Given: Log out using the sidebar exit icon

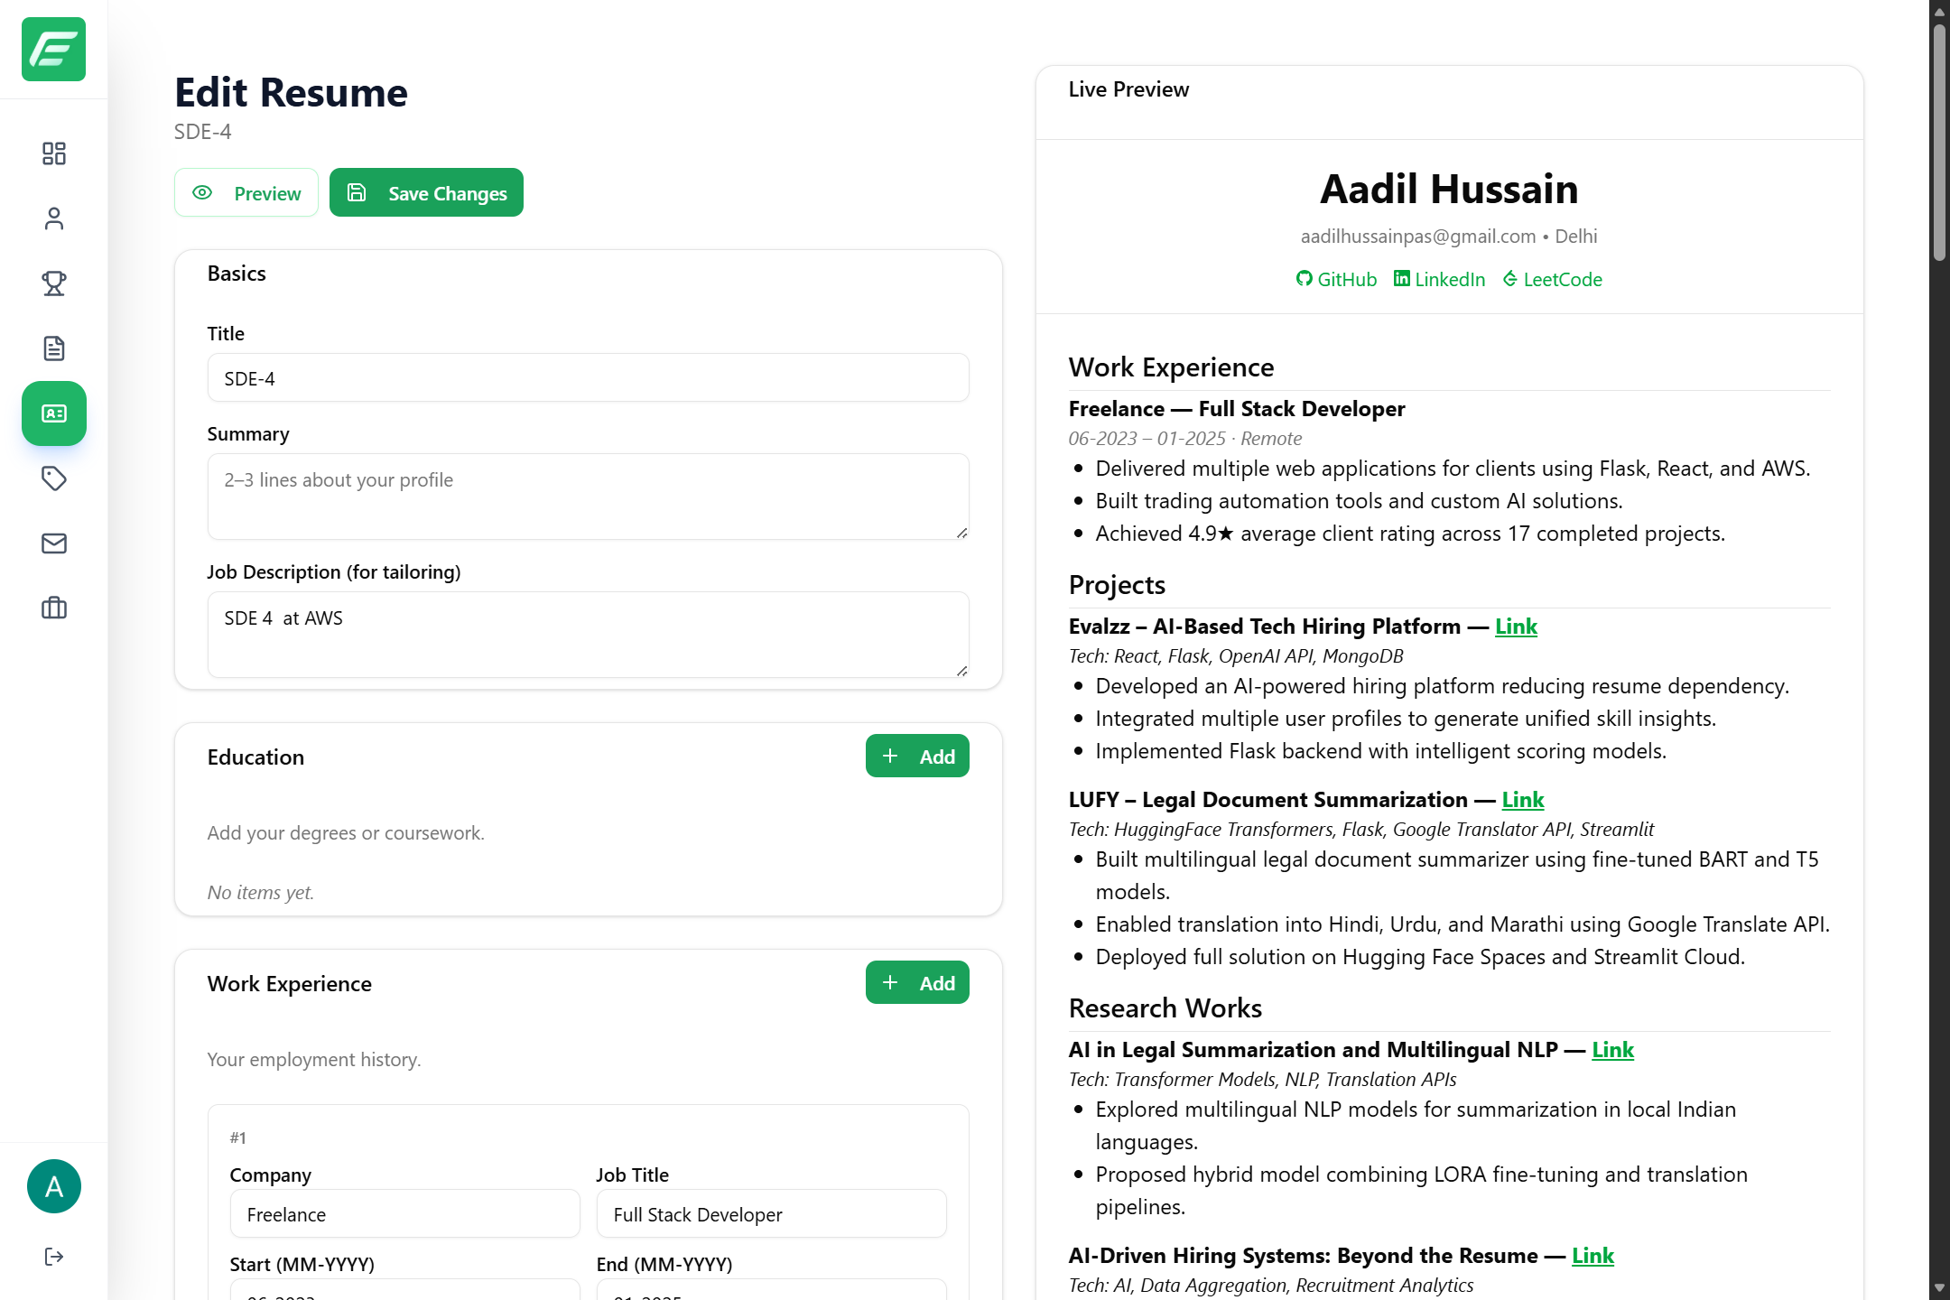Looking at the screenshot, I should coord(53,1255).
